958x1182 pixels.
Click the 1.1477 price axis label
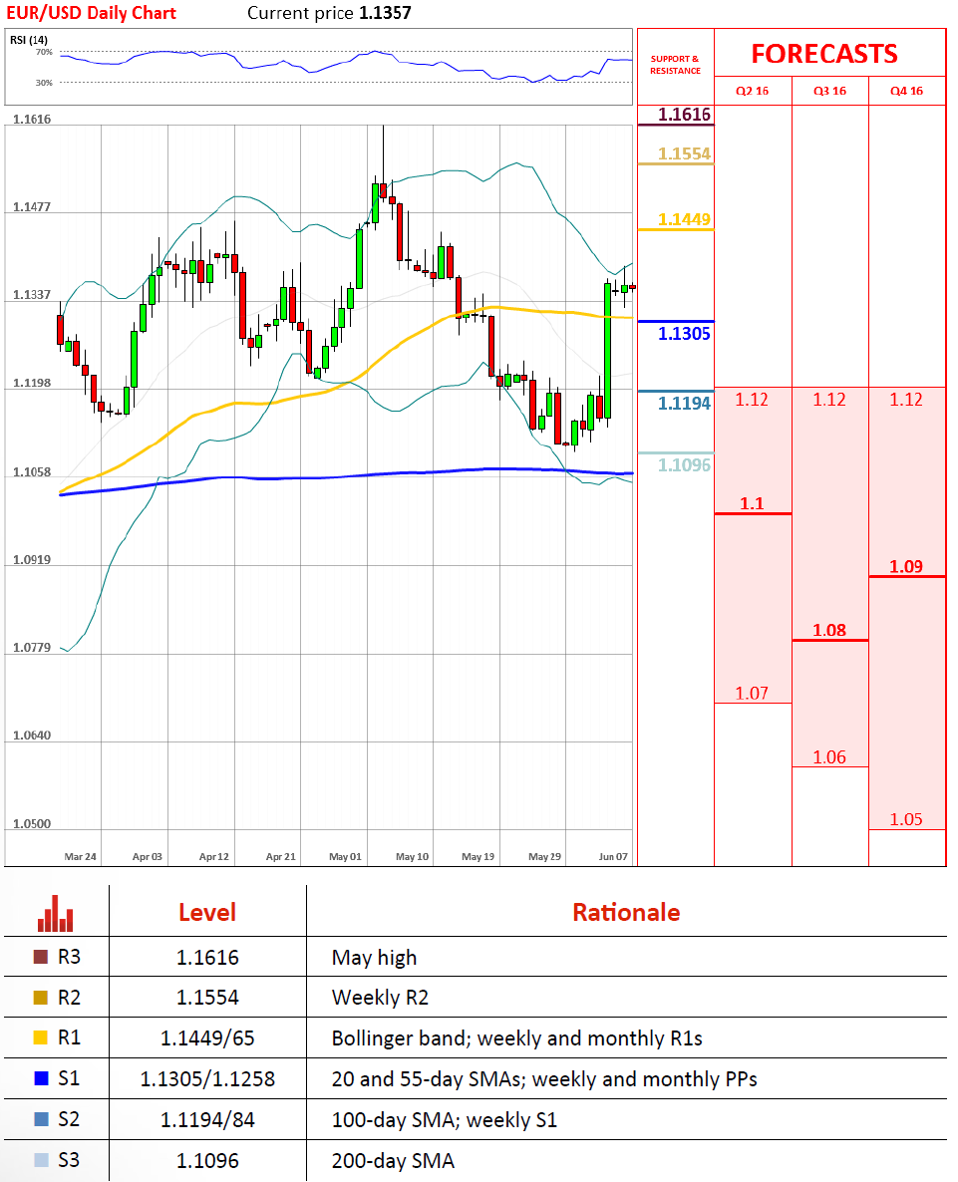(x=32, y=206)
